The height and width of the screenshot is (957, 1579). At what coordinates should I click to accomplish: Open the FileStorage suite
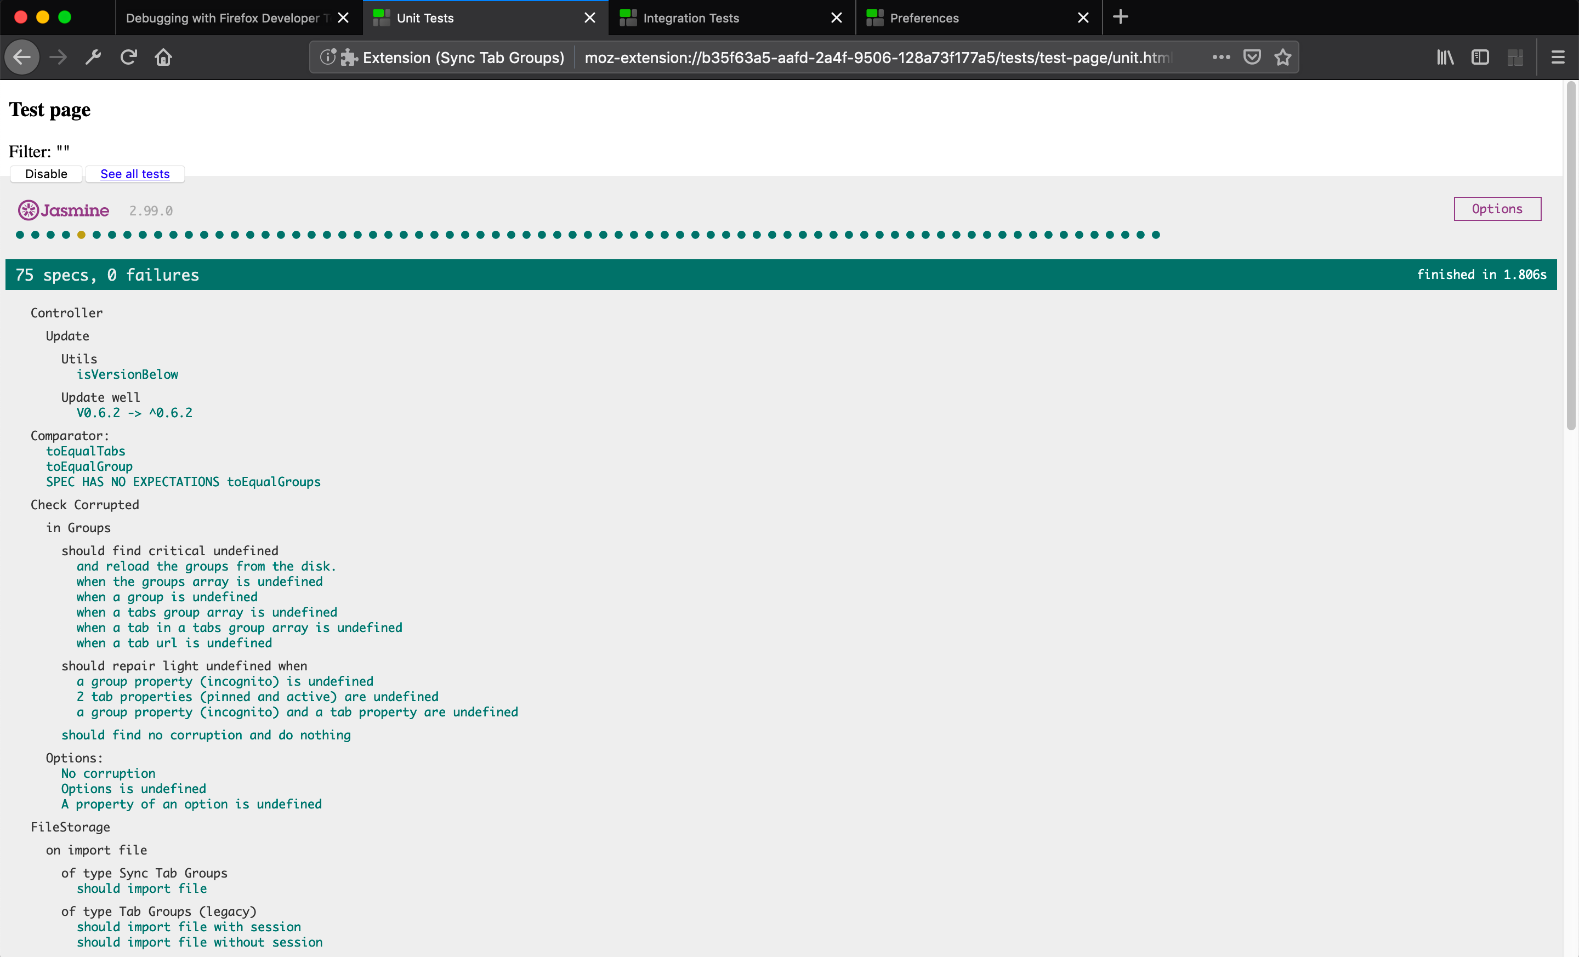(71, 828)
